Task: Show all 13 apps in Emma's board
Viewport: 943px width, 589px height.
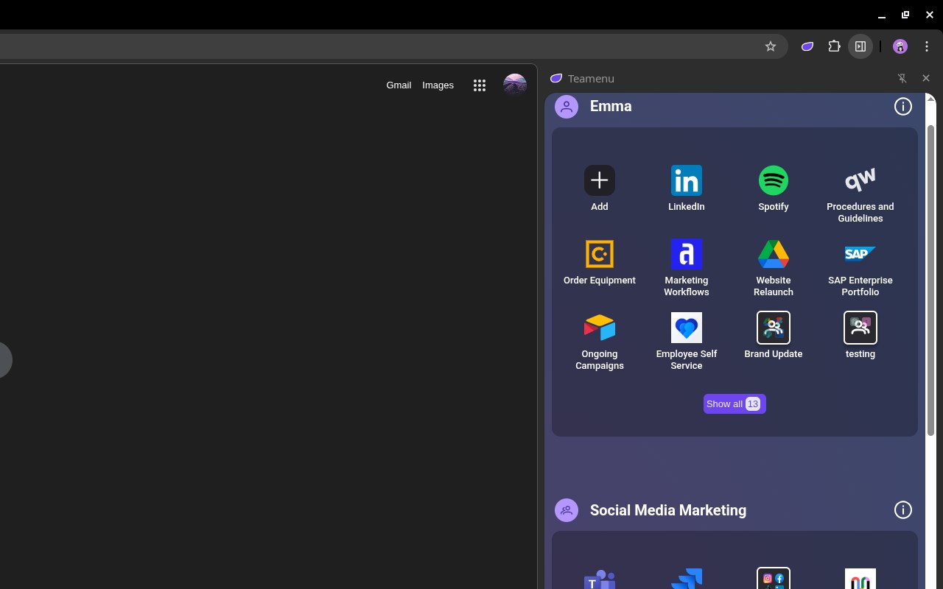Action: (735, 403)
